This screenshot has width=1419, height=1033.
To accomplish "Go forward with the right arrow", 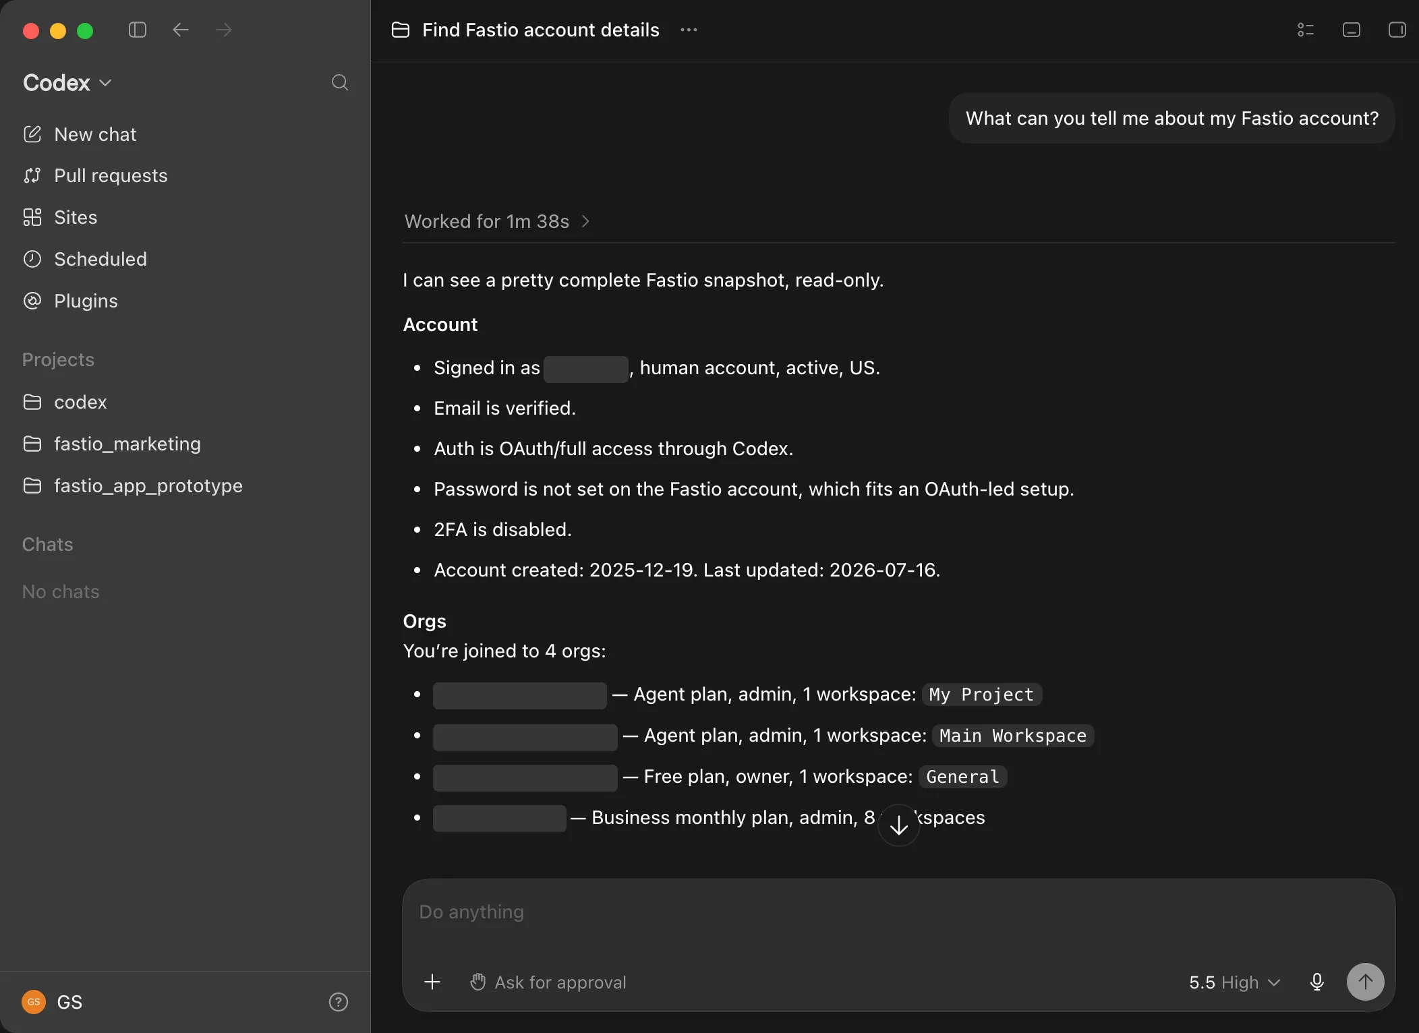I will point(223,30).
